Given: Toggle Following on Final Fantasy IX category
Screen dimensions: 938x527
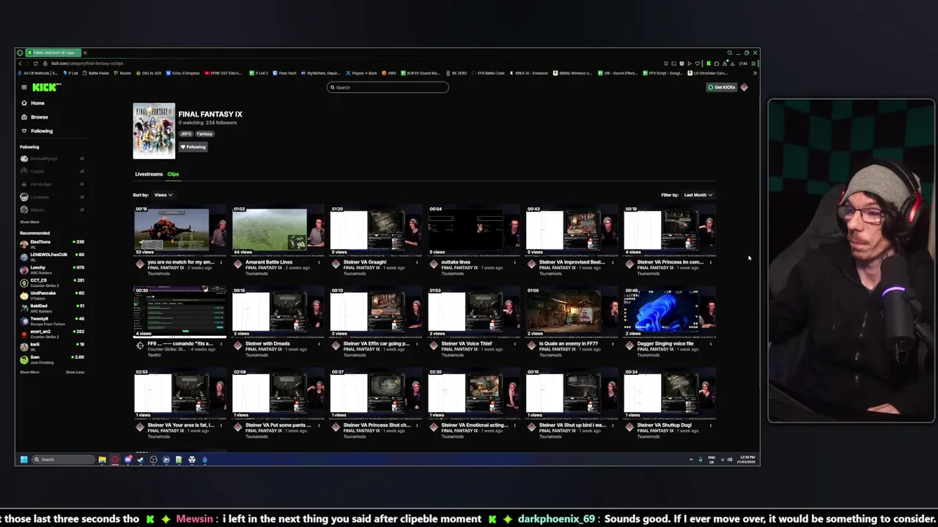Looking at the screenshot, I should tap(193, 146).
